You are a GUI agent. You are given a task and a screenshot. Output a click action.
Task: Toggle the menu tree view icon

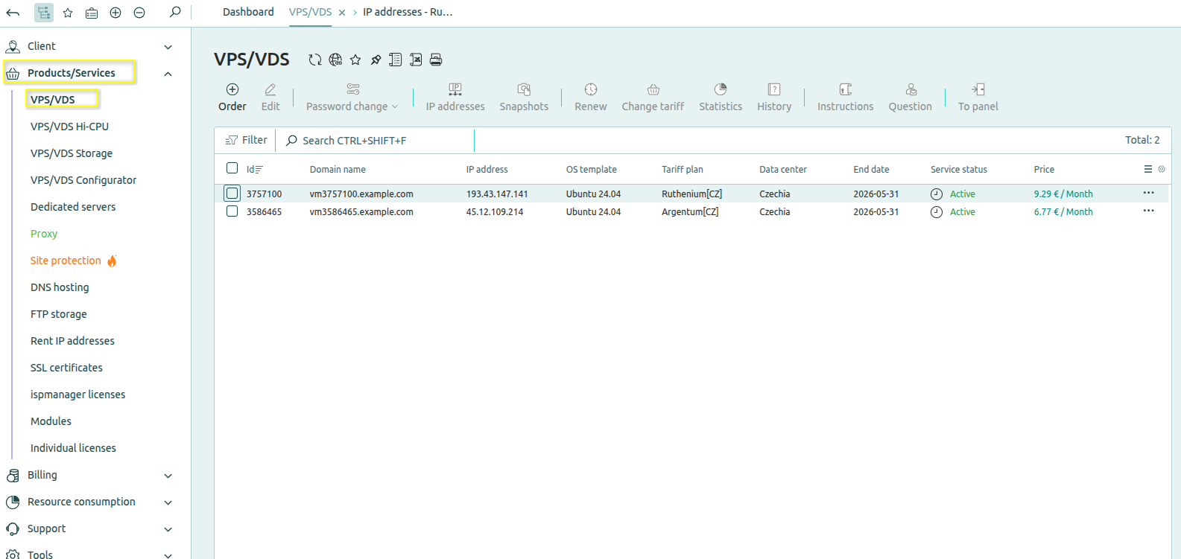[x=44, y=13]
